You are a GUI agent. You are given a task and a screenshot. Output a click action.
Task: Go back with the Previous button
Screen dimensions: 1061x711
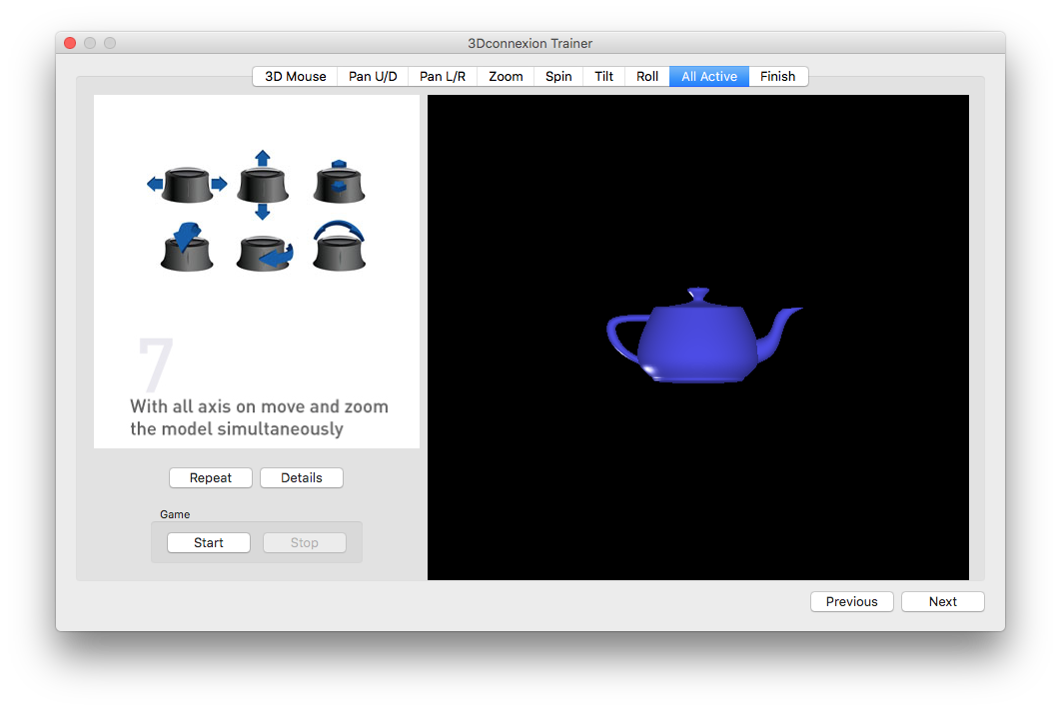click(x=851, y=602)
